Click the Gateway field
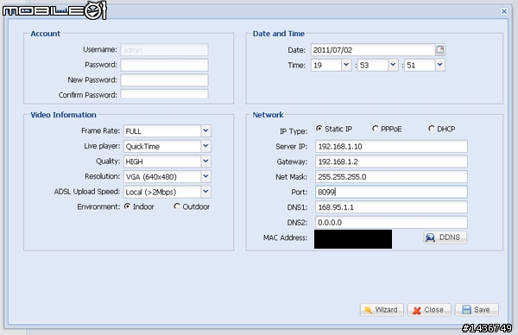 click(391, 161)
